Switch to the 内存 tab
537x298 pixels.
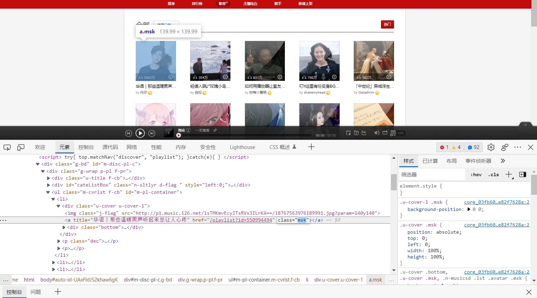pos(180,147)
